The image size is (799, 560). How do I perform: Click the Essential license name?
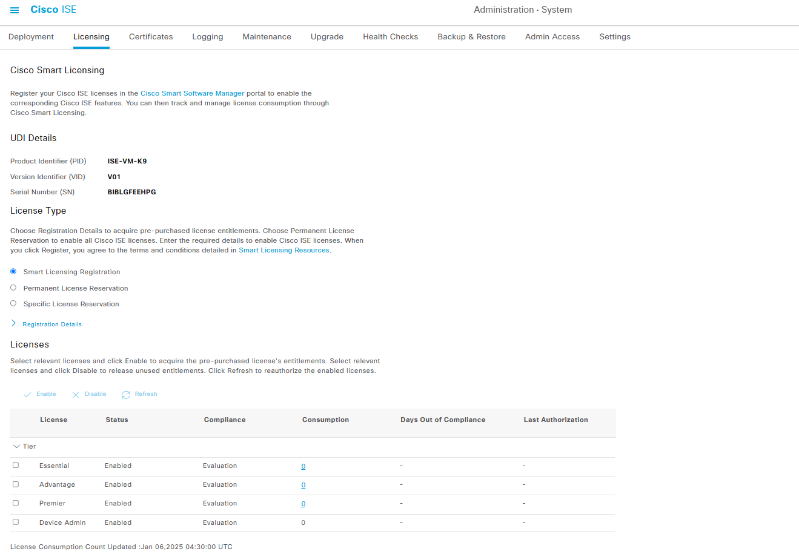click(x=55, y=466)
